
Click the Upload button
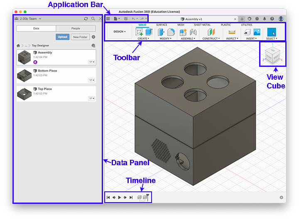(x=63, y=37)
